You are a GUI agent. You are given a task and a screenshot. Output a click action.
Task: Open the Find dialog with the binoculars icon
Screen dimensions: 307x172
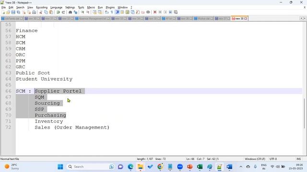pos(70,12)
